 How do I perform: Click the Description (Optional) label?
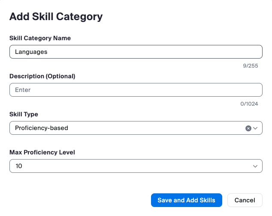42,76
